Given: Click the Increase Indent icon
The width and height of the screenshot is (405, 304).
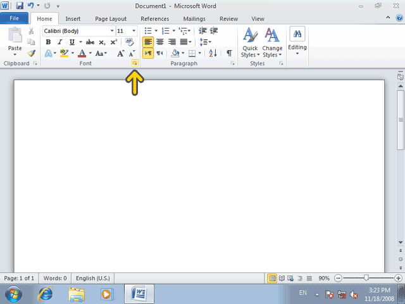Looking at the screenshot, I should coord(214,31).
